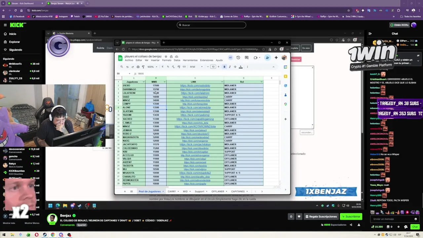Open comments icon in Sheets header
Screen dimensions: 423x238
pos(247,58)
